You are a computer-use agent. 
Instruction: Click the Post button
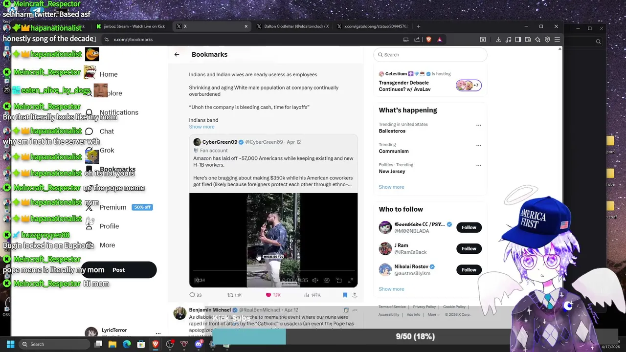point(119,270)
